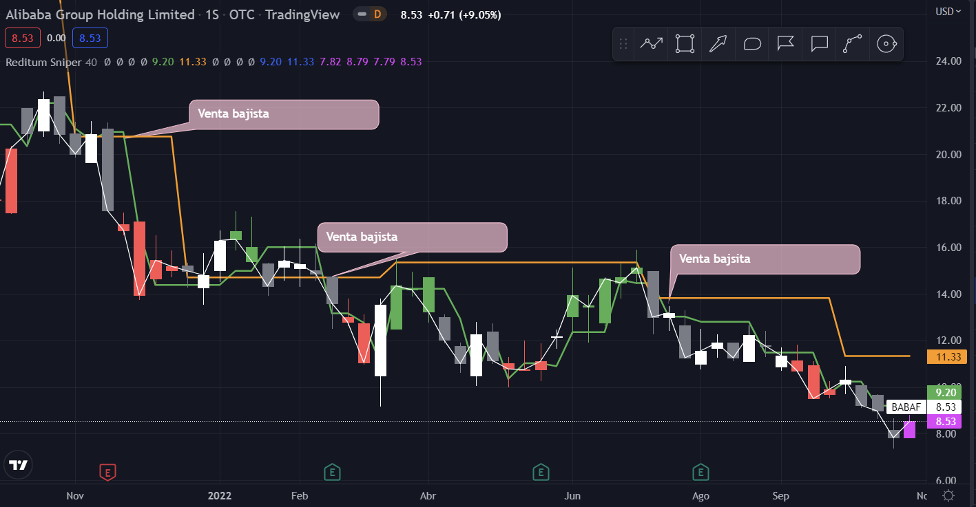Viewport: 976px width, 507px height.
Task: Click the 2022 date axis label
Action: tap(220, 495)
